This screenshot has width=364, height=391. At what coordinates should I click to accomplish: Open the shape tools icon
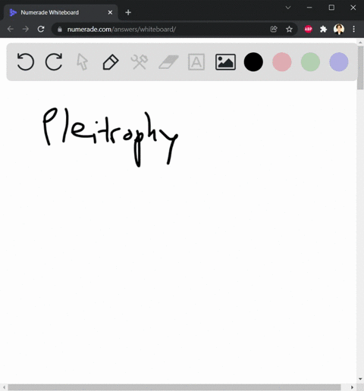click(140, 62)
